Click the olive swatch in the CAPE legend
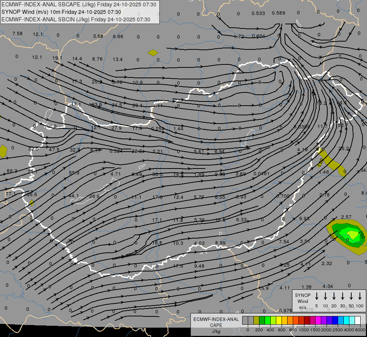The width and height of the screenshot is (367, 337). coord(256,321)
